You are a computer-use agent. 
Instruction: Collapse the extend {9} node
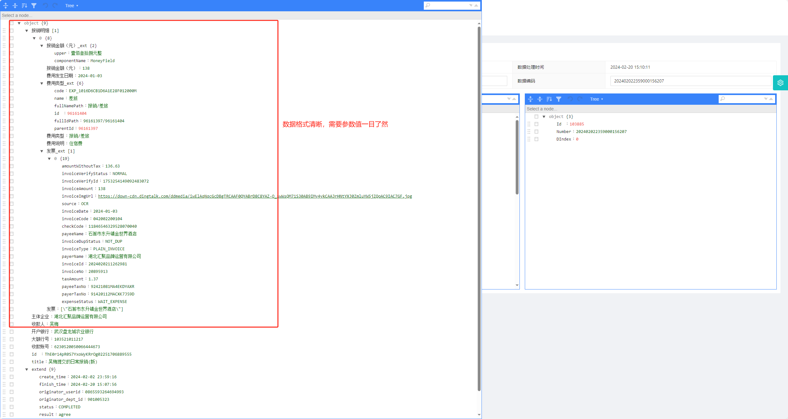pos(27,369)
